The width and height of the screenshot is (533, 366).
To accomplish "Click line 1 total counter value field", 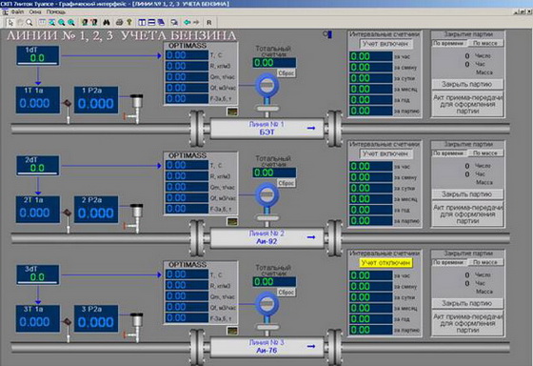I will click(274, 63).
